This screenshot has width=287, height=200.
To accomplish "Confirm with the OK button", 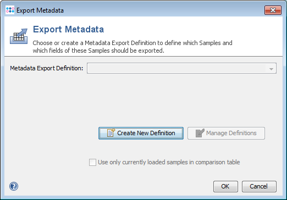I will (225, 186).
